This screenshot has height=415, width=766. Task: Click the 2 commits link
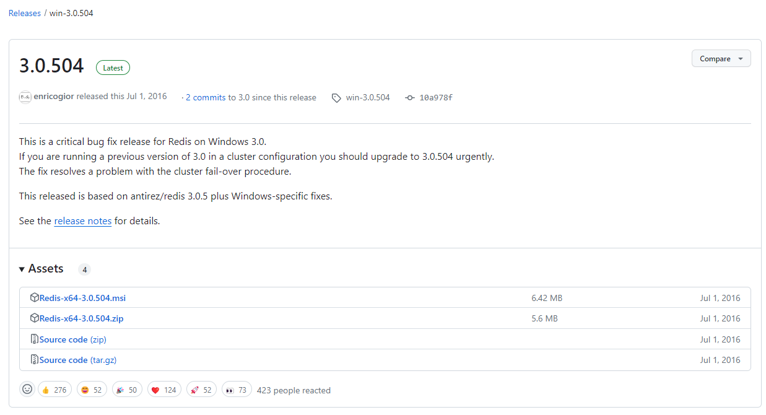(x=204, y=97)
